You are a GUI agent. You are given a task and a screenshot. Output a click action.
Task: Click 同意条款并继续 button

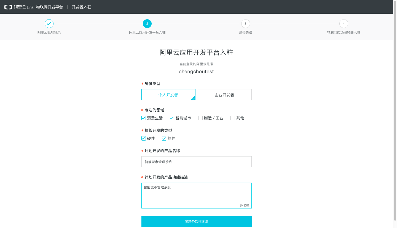[197, 222]
